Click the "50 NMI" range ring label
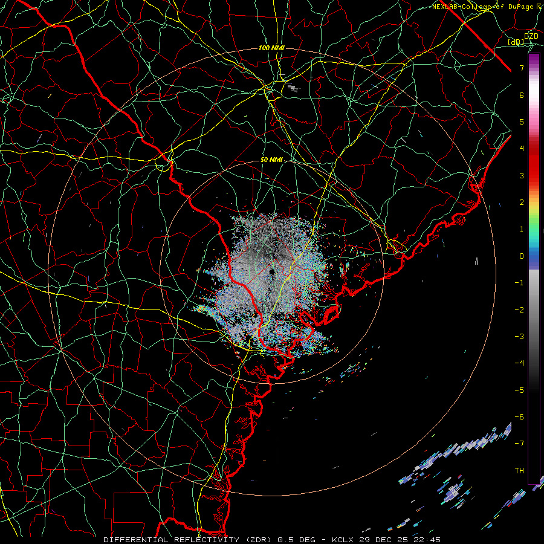Screen dimensions: 544x544 [x=271, y=160]
